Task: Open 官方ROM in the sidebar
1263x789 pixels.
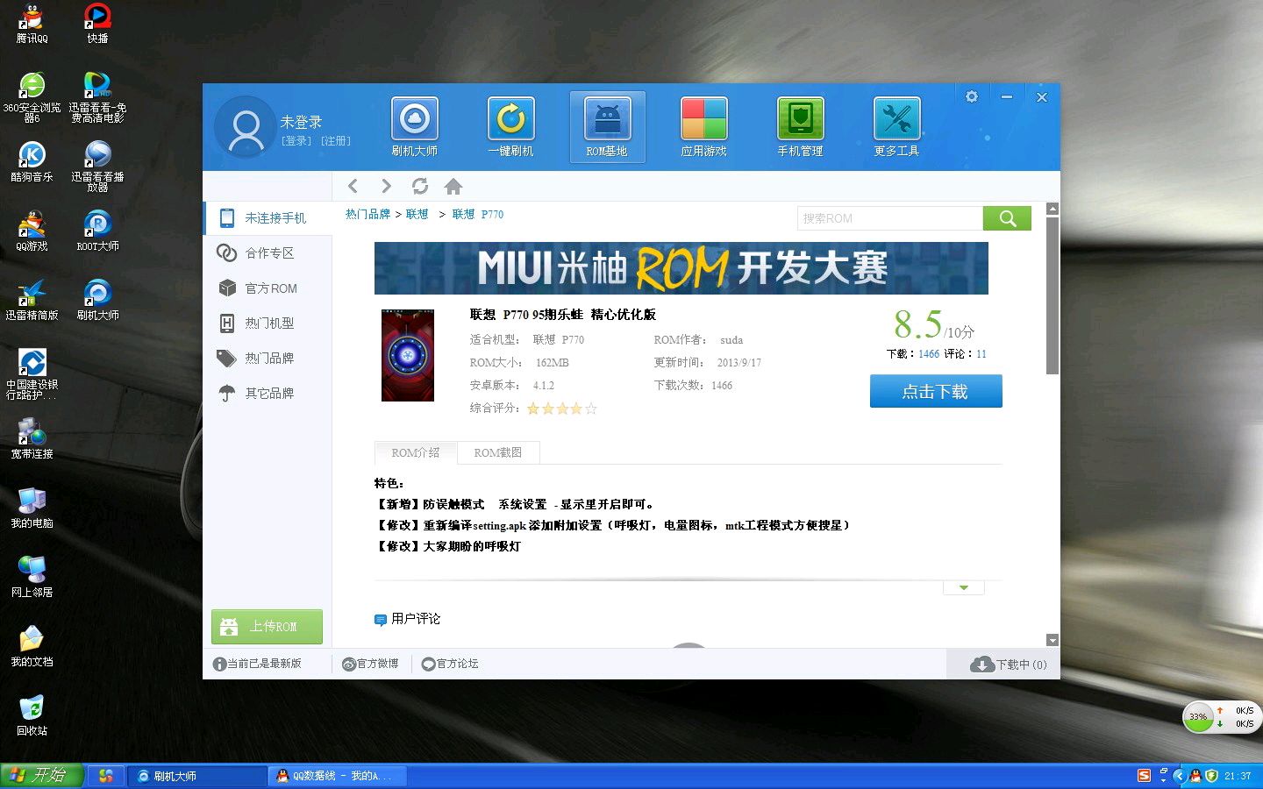Action: coord(268,288)
